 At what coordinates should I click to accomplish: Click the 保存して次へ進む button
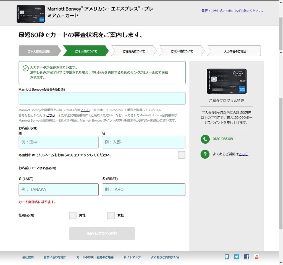point(102,233)
